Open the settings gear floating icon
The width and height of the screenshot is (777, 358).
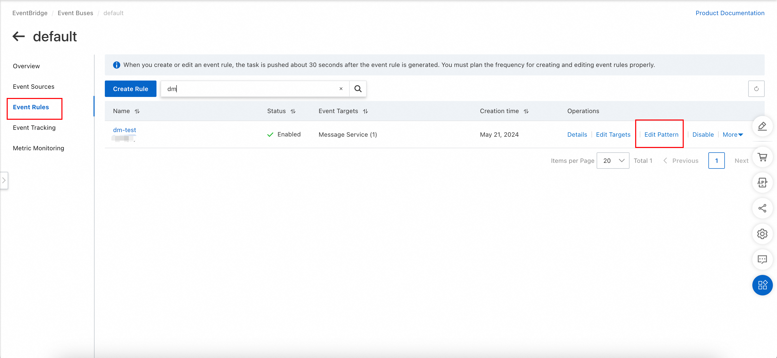[x=762, y=234]
